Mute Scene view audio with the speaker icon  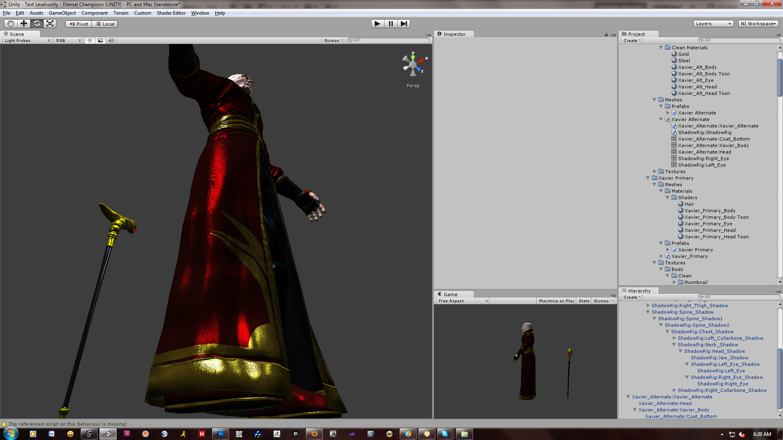pyautogui.click(x=111, y=40)
